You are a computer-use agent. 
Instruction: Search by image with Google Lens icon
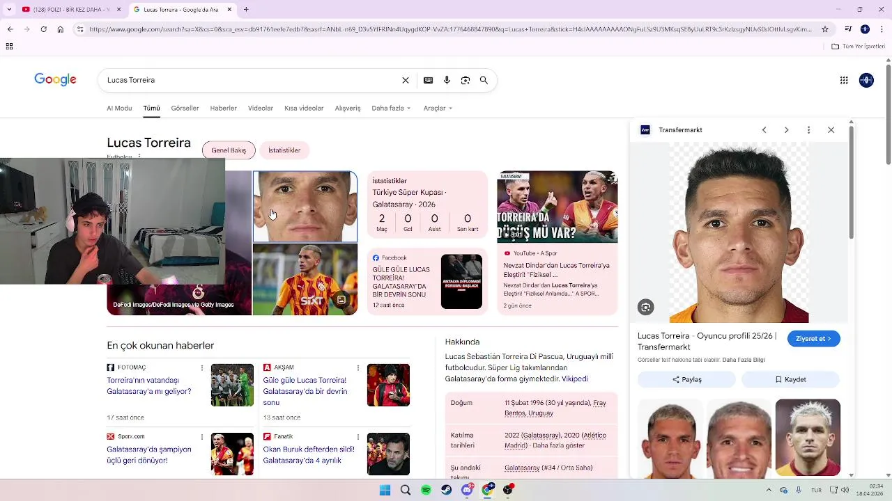coord(466,80)
